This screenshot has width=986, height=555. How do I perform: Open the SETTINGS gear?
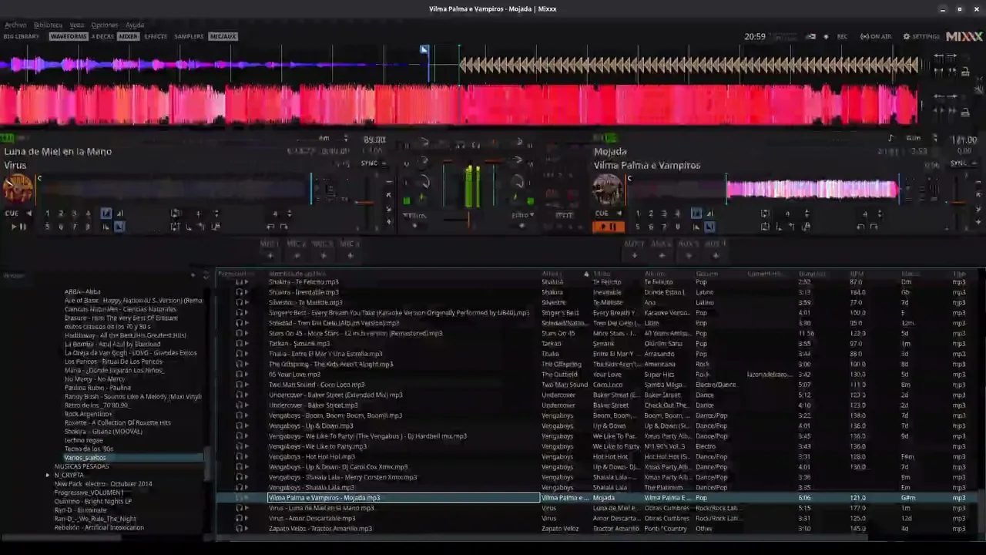coord(921,36)
